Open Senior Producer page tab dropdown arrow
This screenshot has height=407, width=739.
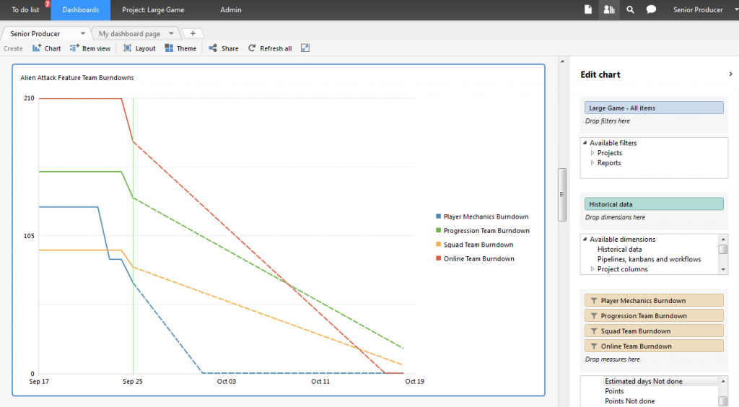point(83,33)
